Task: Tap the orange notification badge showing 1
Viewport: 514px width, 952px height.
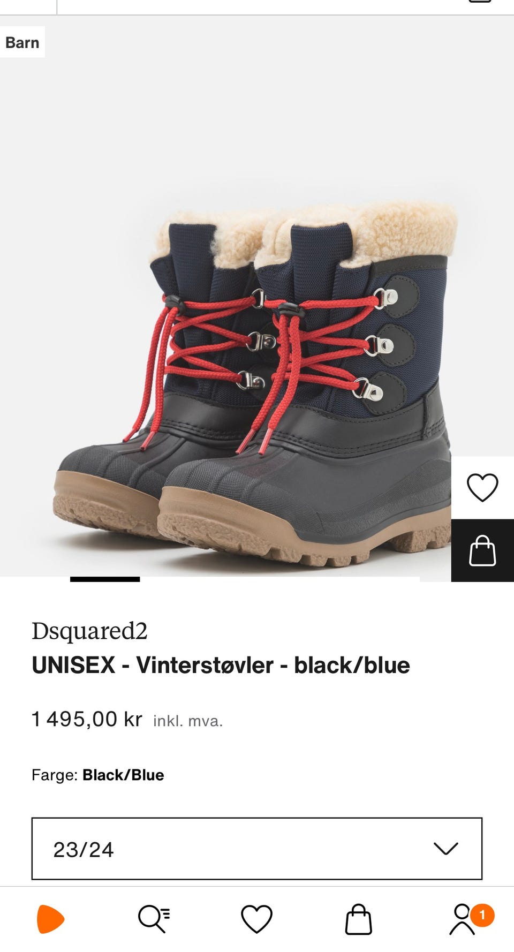Action: pos(482,915)
